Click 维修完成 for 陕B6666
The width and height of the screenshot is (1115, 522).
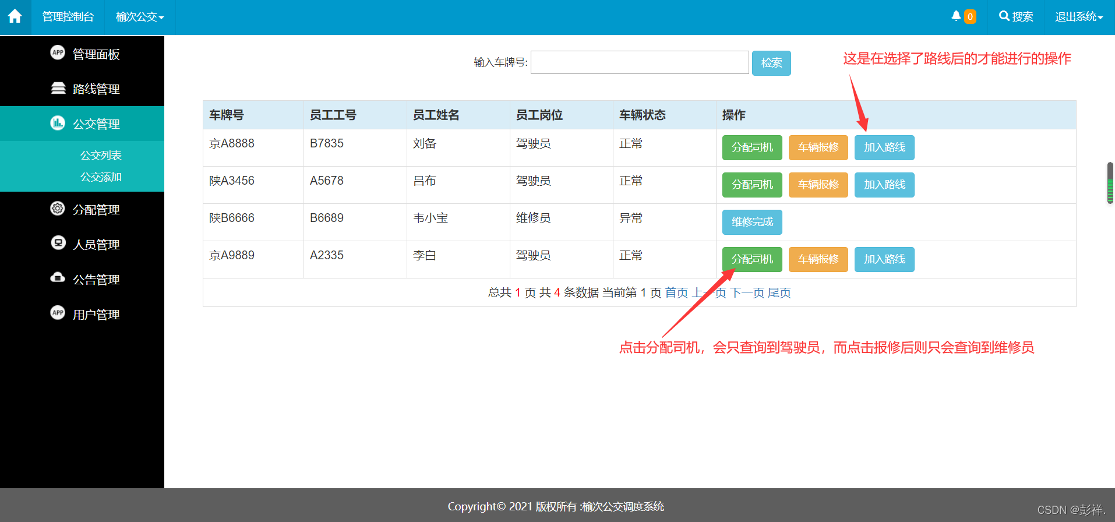(752, 222)
